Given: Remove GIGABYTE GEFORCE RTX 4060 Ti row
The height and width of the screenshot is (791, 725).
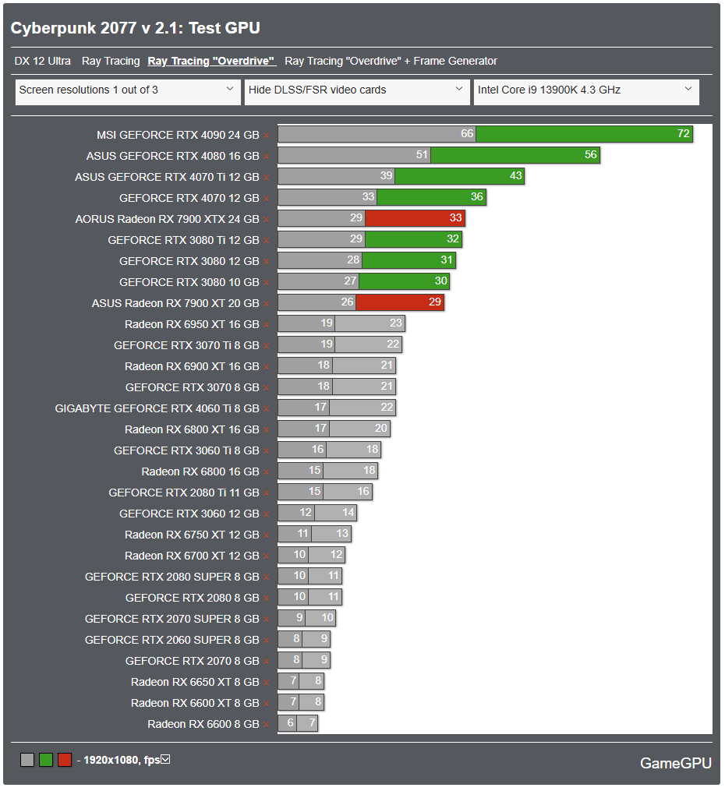Looking at the screenshot, I should [x=267, y=409].
